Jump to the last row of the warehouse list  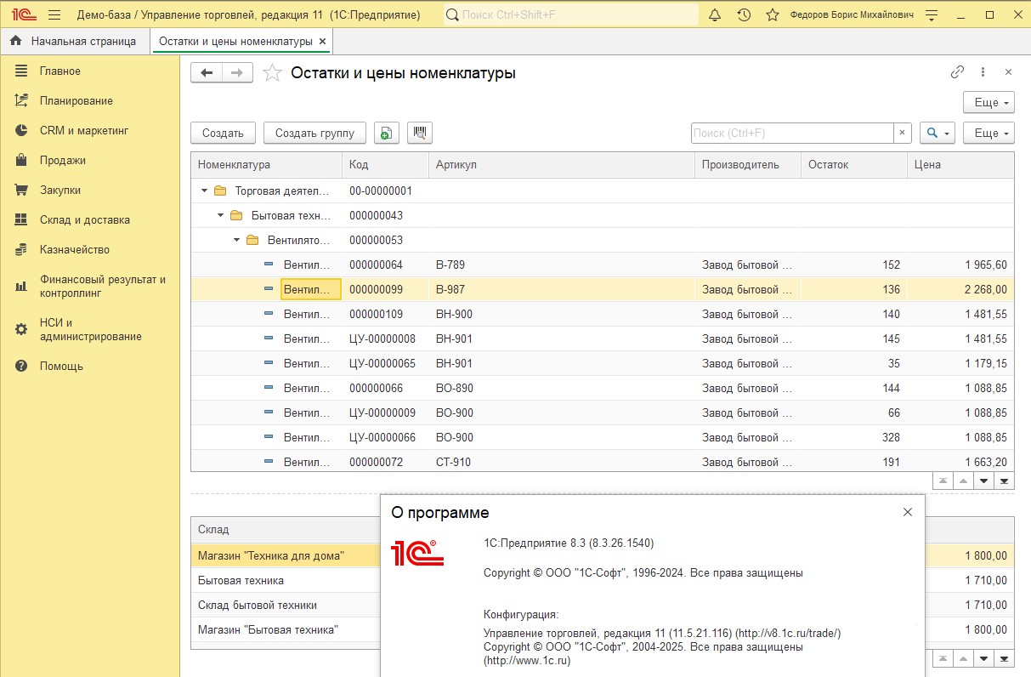1005,658
